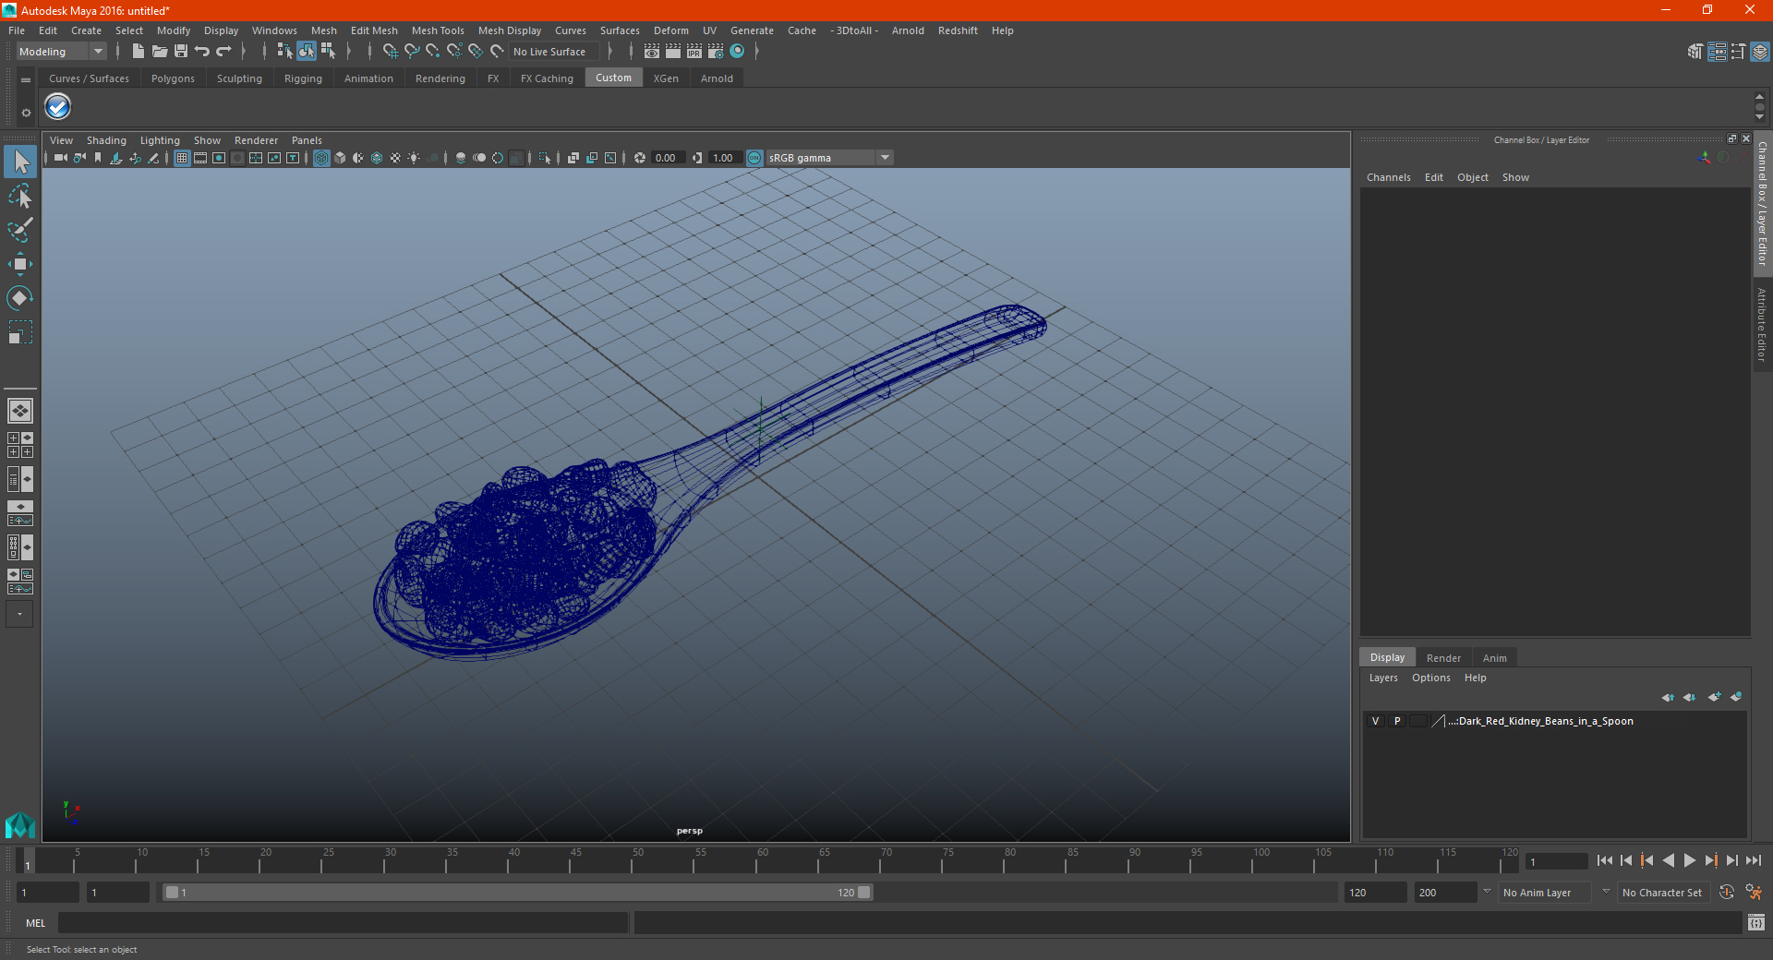Toggle Auto Keyframe button
Viewport: 1773px width, 960px height.
point(1727,893)
